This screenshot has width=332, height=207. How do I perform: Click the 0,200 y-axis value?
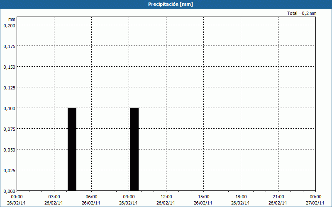pos(9,26)
